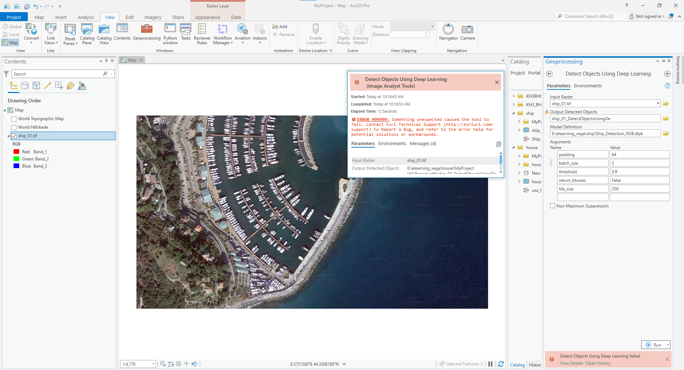Open the map scale dropdown
Image resolution: width=684 pixels, height=370 pixels.
pyautogui.click(x=153, y=364)
